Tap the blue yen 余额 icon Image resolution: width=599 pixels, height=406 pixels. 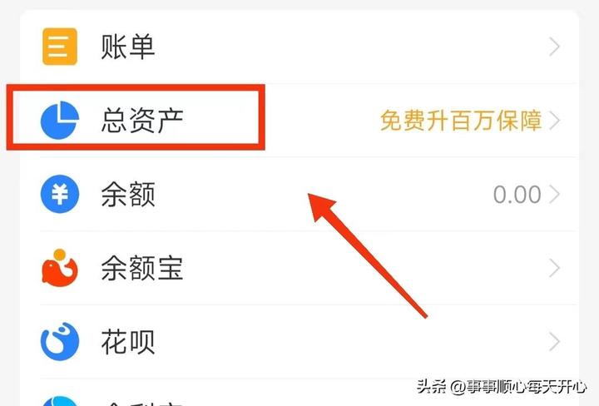60,194
